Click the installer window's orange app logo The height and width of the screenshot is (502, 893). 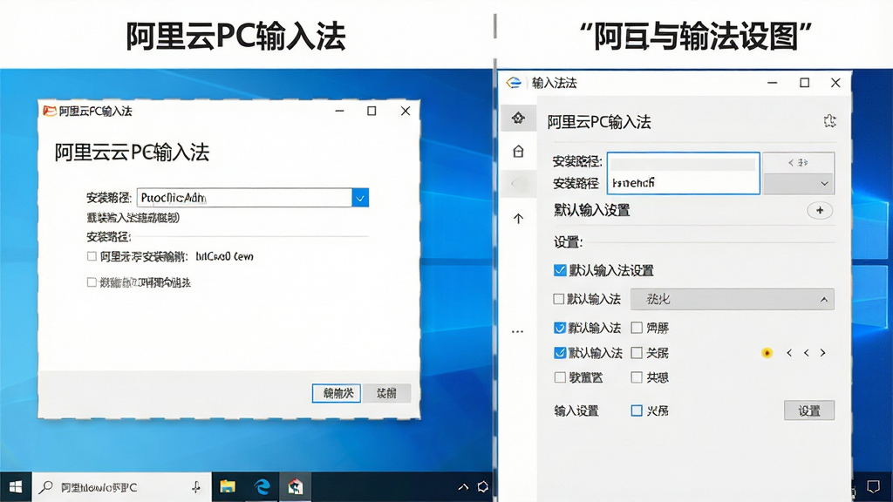click(50, 111)
